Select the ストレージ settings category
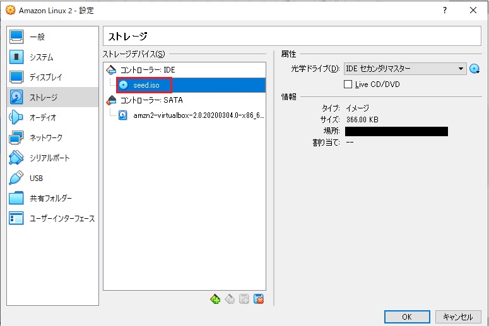Image resolution: width=489 pixels, height=326 pixels. tap(52, 97)
